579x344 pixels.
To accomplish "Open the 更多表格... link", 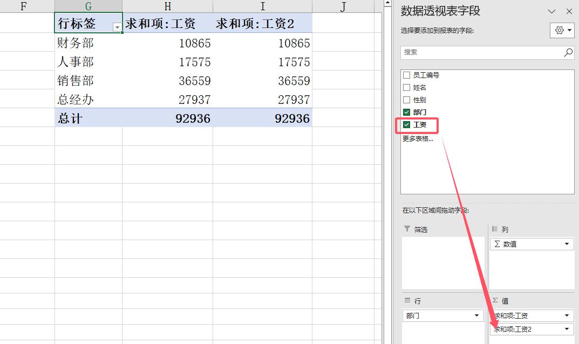I will tap(418, 139).
